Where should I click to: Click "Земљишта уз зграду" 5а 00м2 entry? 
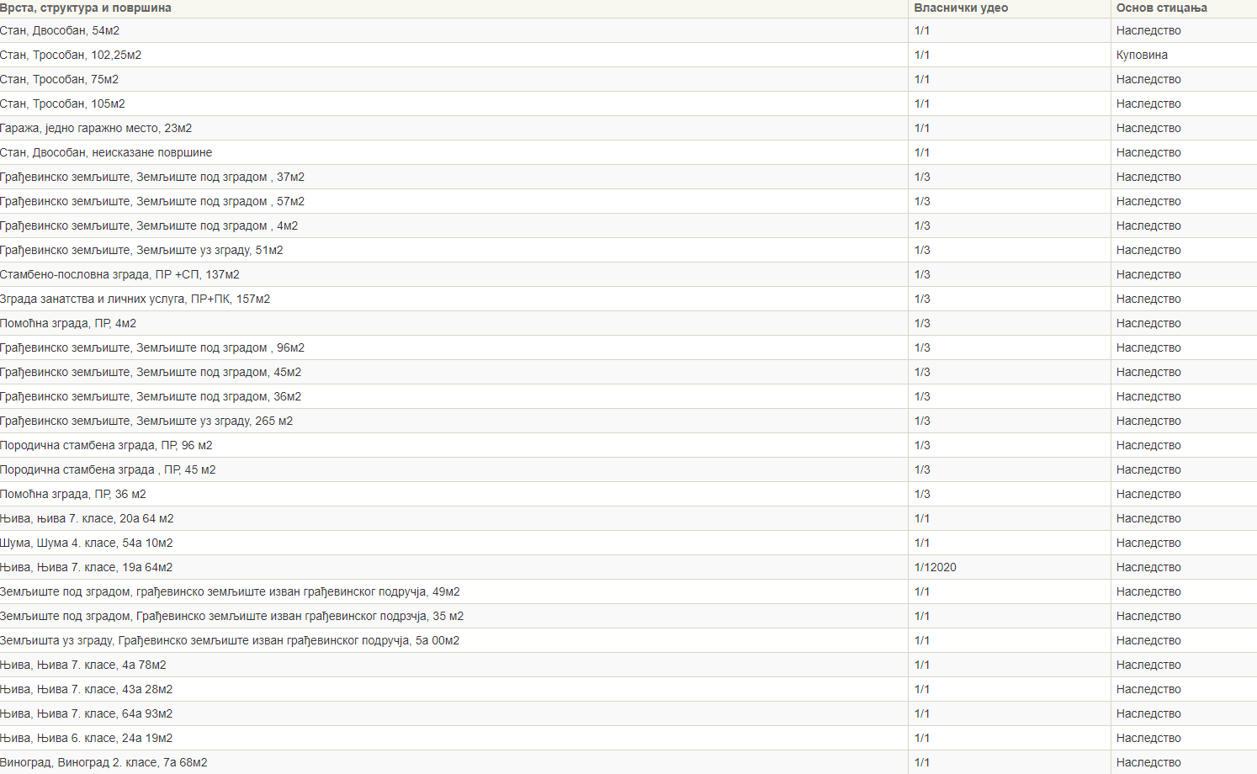[230, 640]
